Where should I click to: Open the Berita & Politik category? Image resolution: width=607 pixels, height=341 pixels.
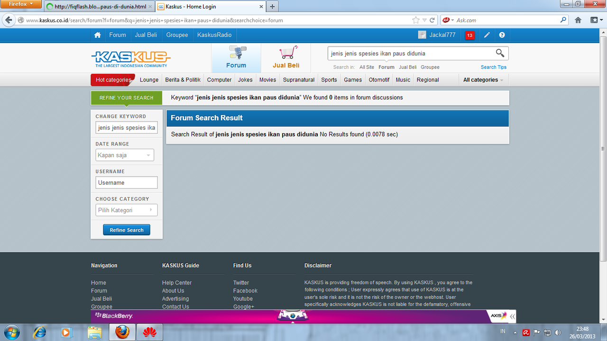click(183, 80)
